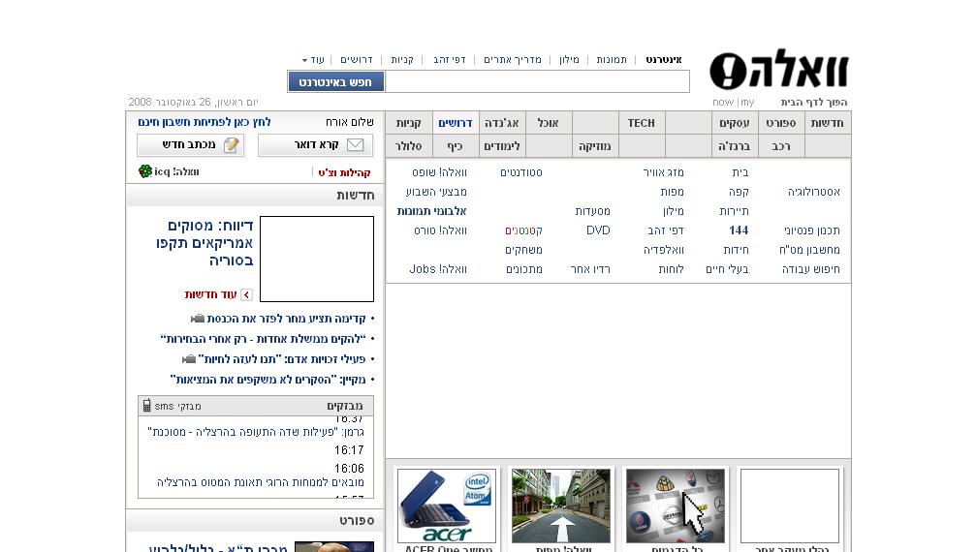Viewport: 976px width, 552px height.
Task: Open the סלולר tab
Action: coord(408,146)
